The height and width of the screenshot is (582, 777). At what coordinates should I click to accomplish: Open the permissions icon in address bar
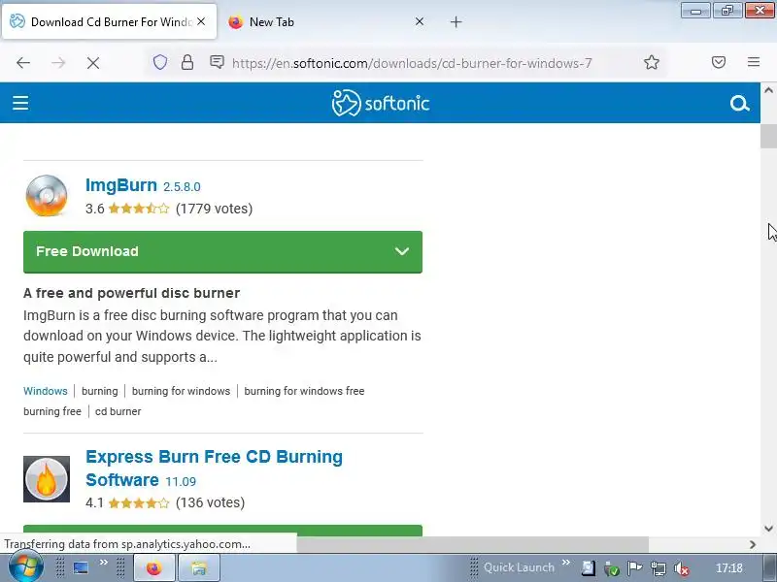click(x=217, y=62)
